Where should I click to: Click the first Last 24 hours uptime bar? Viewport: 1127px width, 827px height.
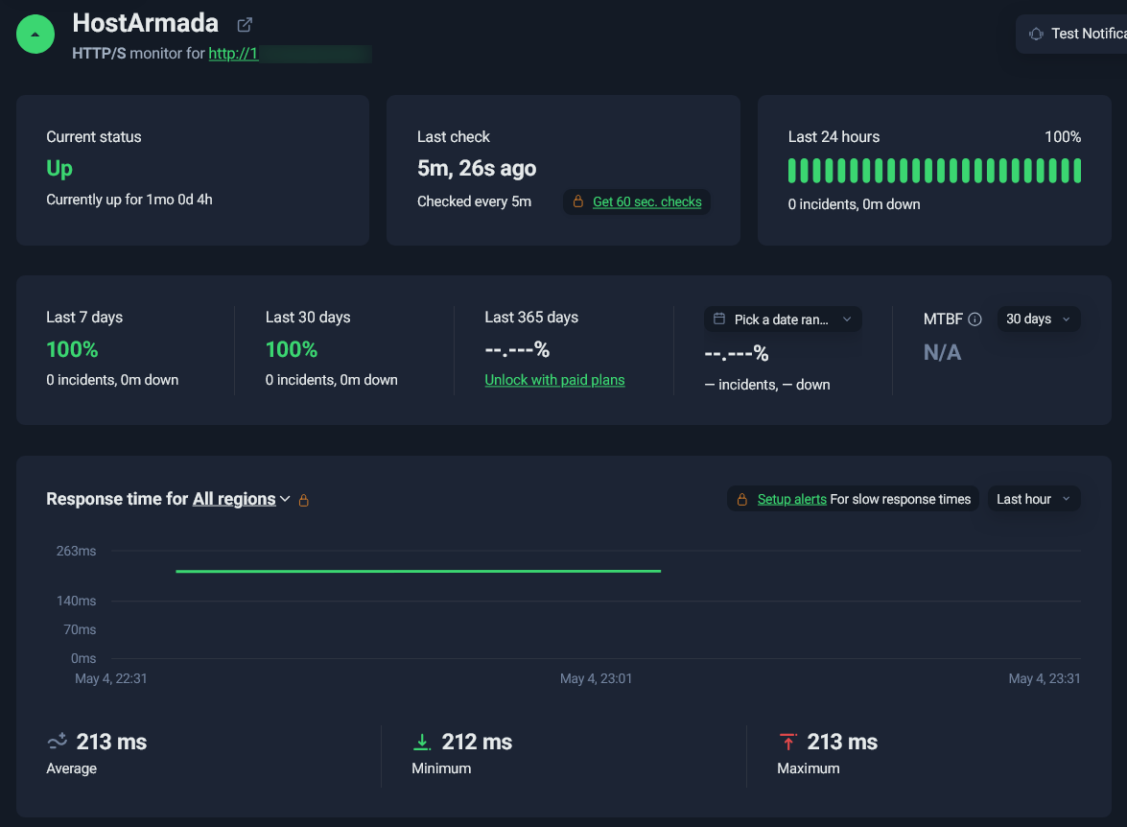(792, 171)
